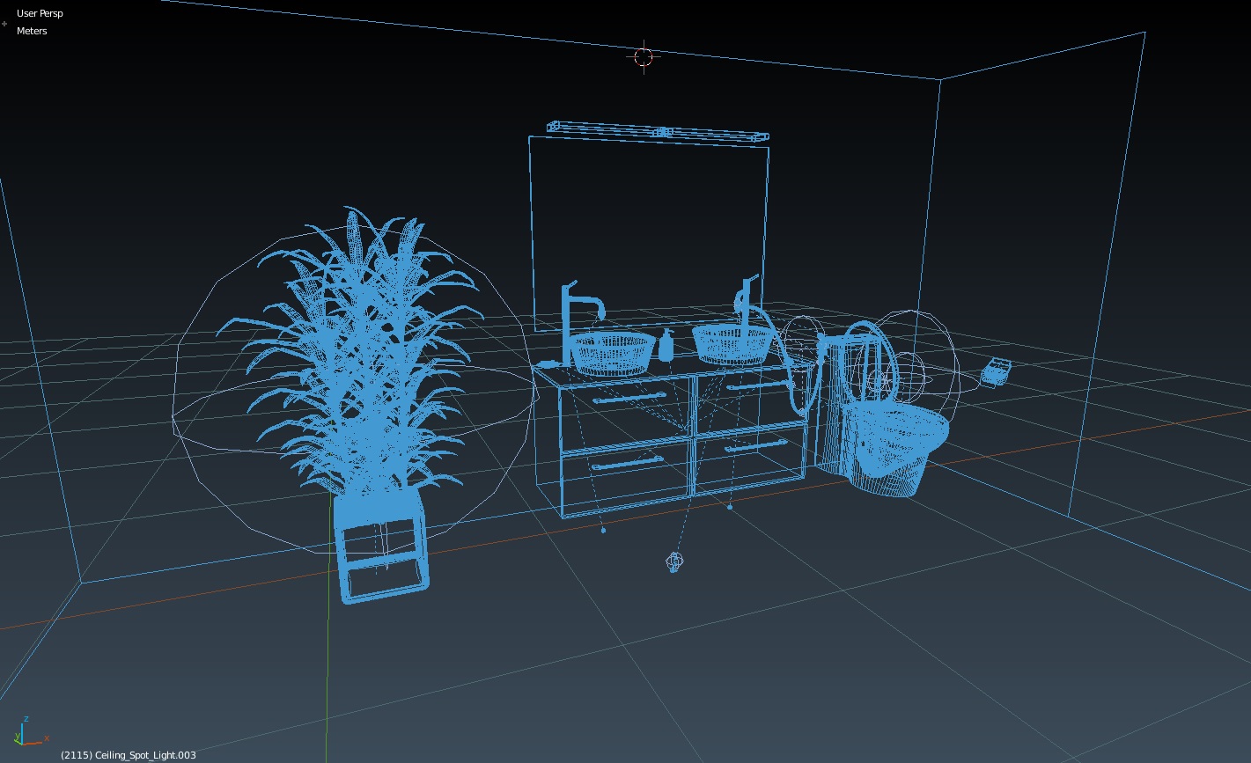Image resolution: width=1251 pixels, height=763 pixels.
Task: Select the "Meters" unit label
Action: [32, 31]
